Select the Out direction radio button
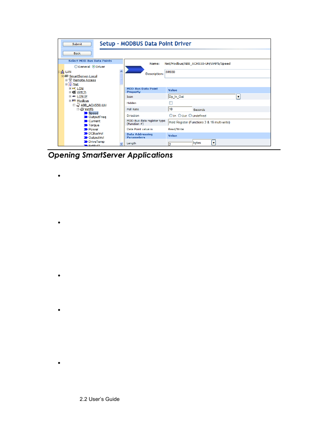 180,116
